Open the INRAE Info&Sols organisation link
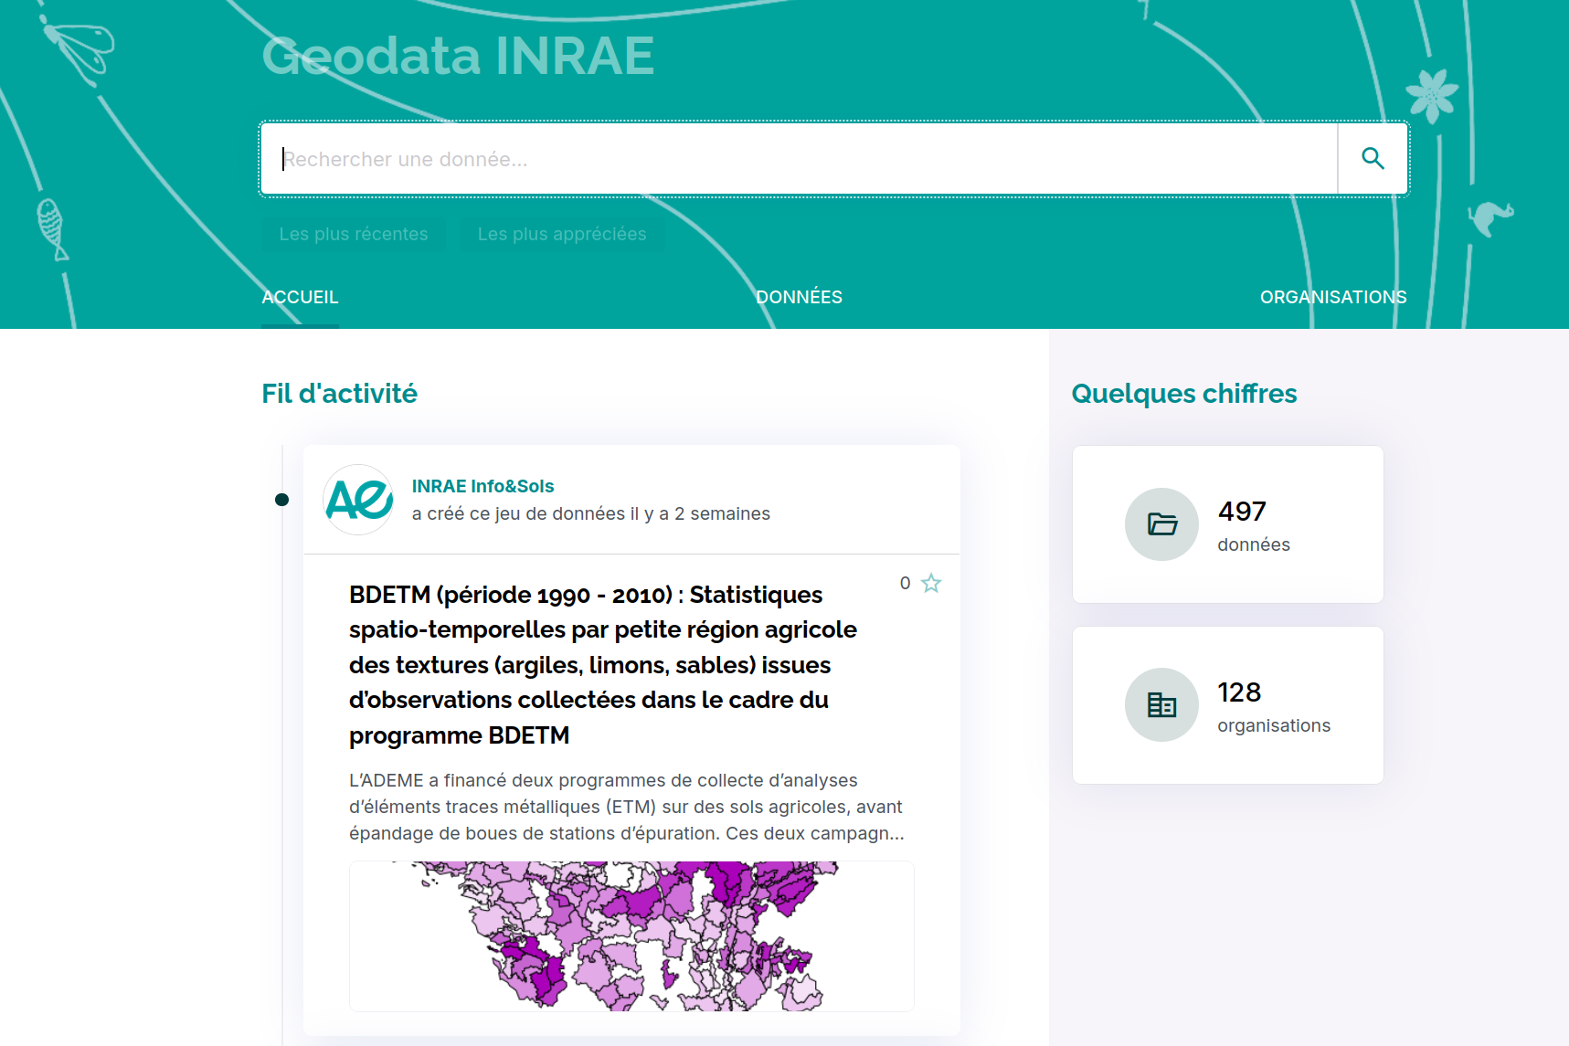 pos(482,486)
